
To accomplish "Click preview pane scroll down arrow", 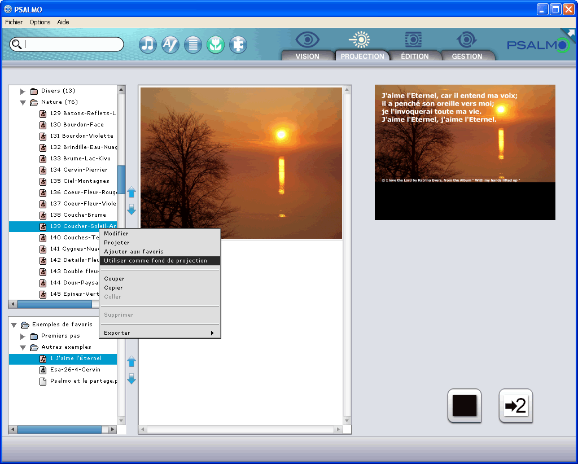I will tap(347, 421).
